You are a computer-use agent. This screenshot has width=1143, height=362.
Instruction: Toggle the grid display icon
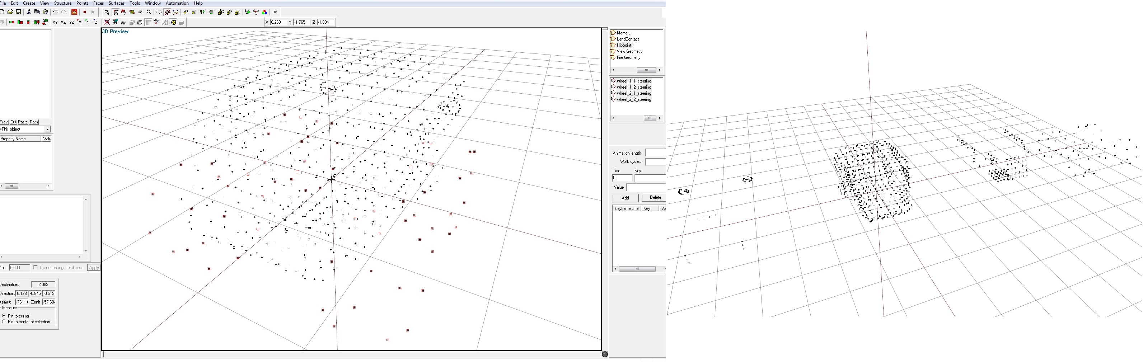149,22
